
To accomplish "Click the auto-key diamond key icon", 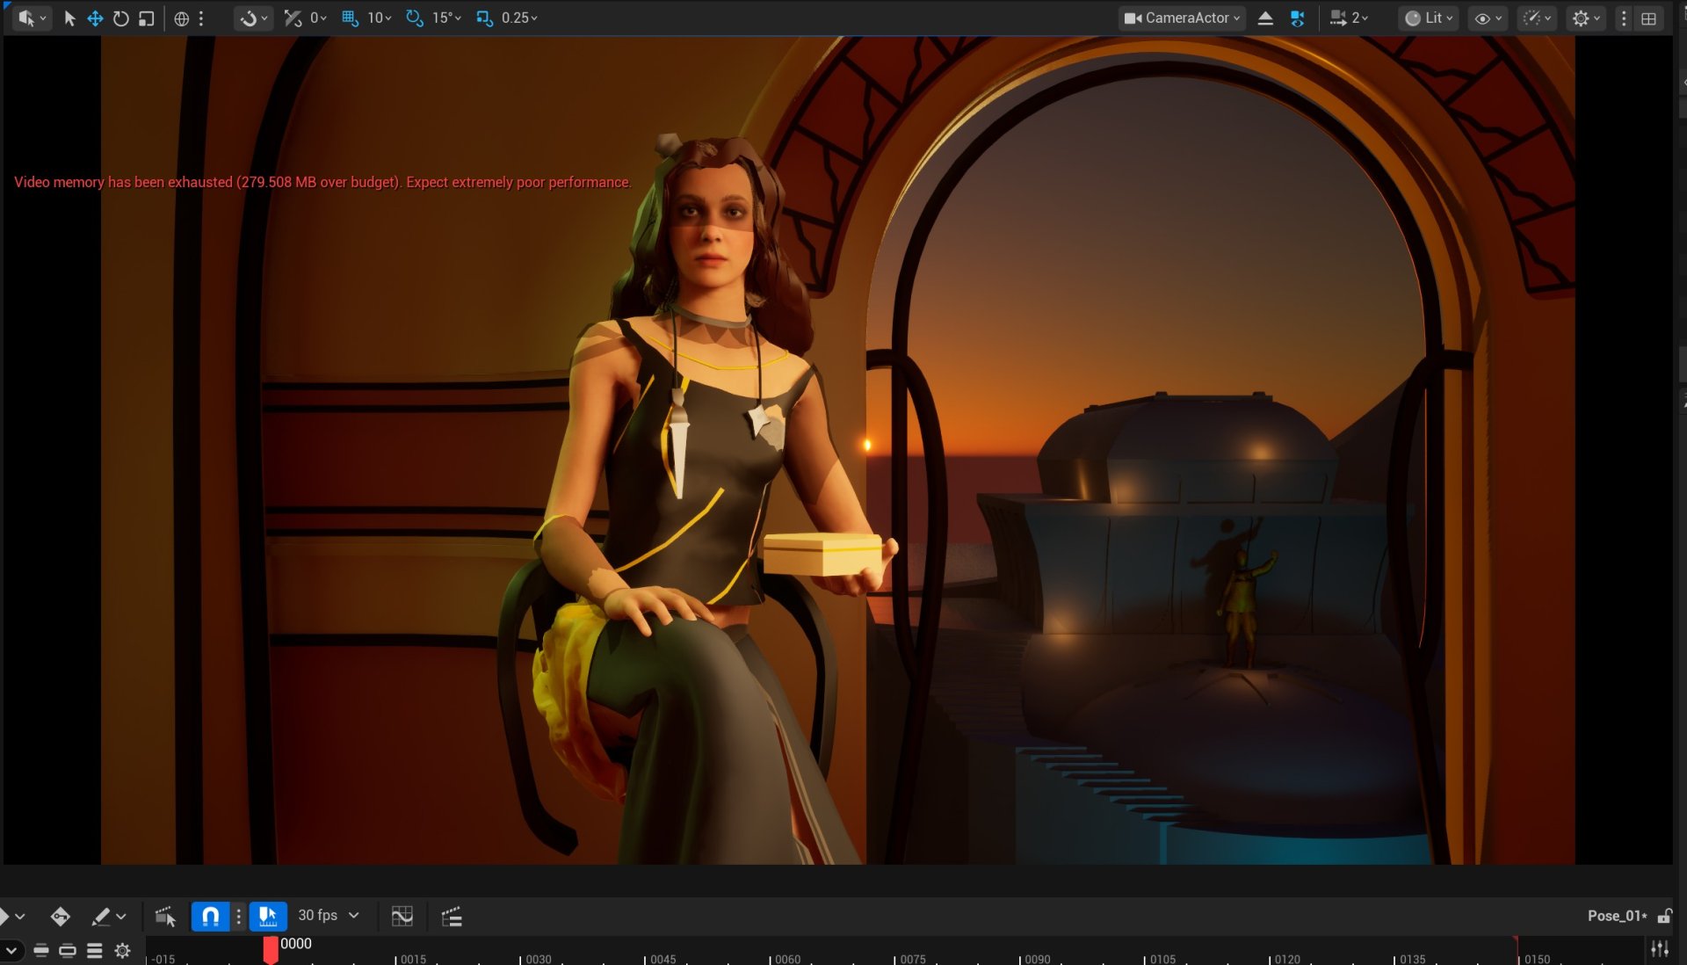I will click(60, 917).
